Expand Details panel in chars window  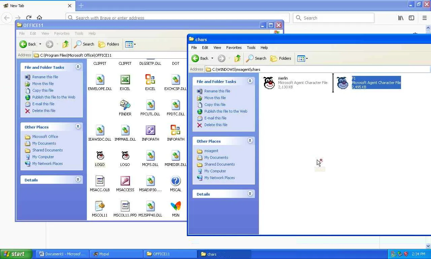[250, 194]
